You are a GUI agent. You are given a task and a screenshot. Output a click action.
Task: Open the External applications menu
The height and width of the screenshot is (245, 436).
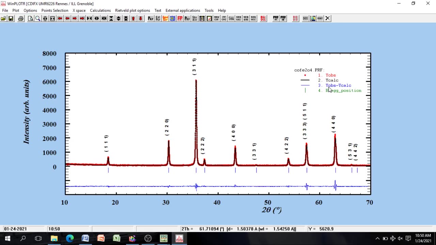pyautogui.click(x=183, y=11)
